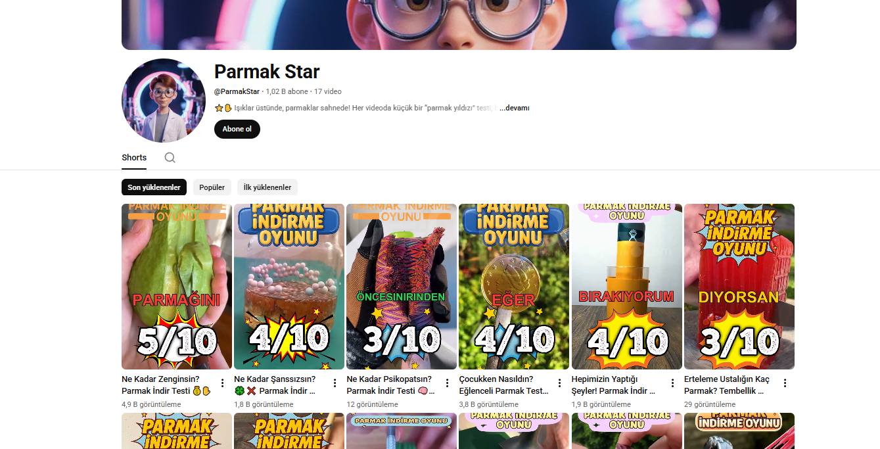880x449 pixels.
Task: Click the channel banner image
Action: click(459, 25)
